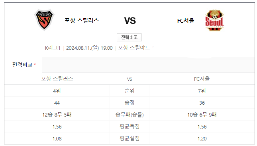
Task: Click the Pohang Steelers team logo
Action: 44,20
